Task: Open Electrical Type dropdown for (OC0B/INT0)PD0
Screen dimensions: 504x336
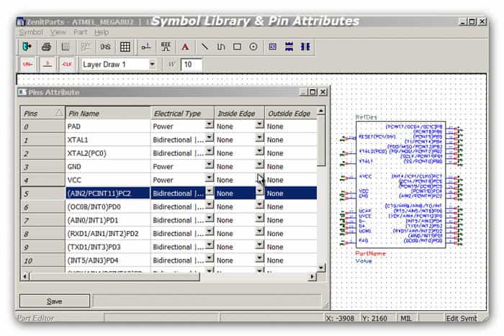Action: [x=210, y=204]
